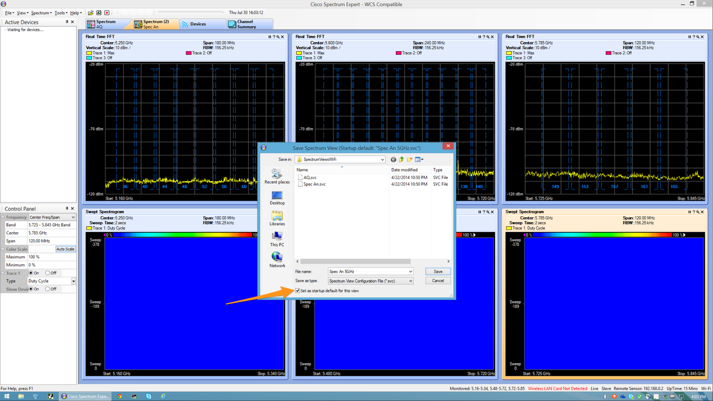The image size is (713, 401).
Task: Open the Windows Start button
Action: tap(7, 396)
